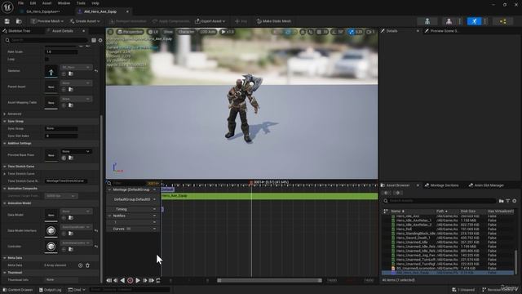The image size is (522, 294).
Task: Step one frame forward
Action: 145,281
